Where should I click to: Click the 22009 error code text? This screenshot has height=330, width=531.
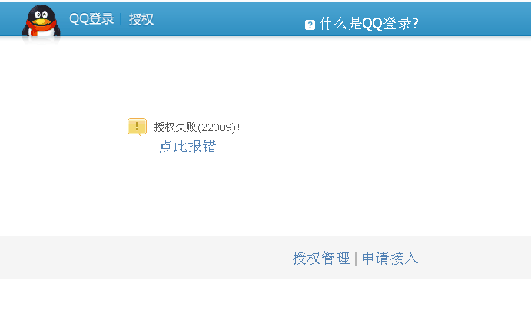[x=217, y=127]
